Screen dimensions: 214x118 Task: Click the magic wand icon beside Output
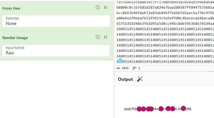coord(140,79)
